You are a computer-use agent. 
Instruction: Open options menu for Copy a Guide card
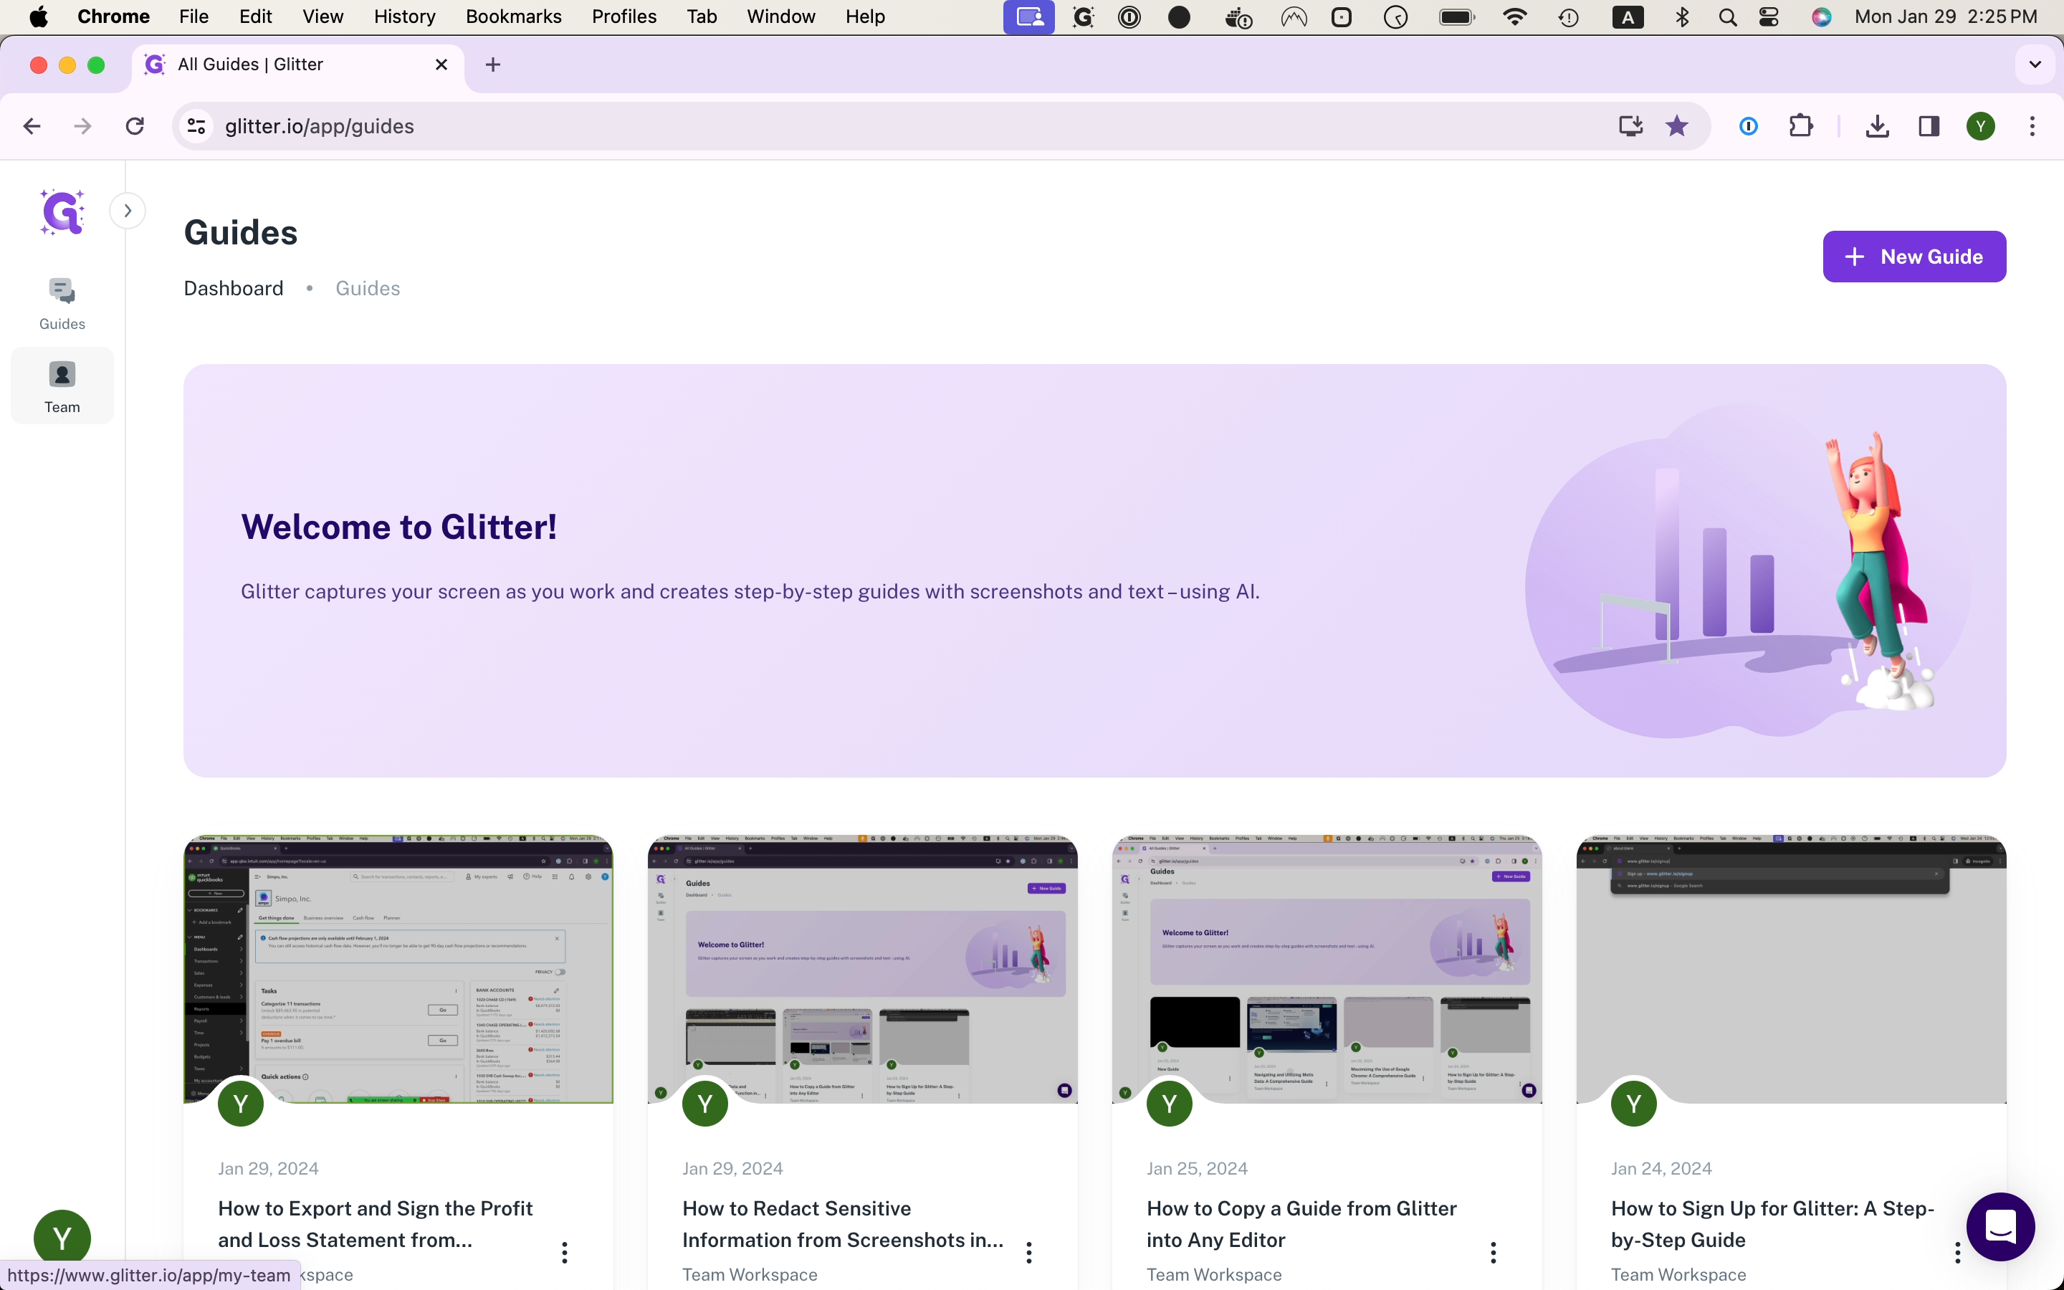point(1494,1253)
